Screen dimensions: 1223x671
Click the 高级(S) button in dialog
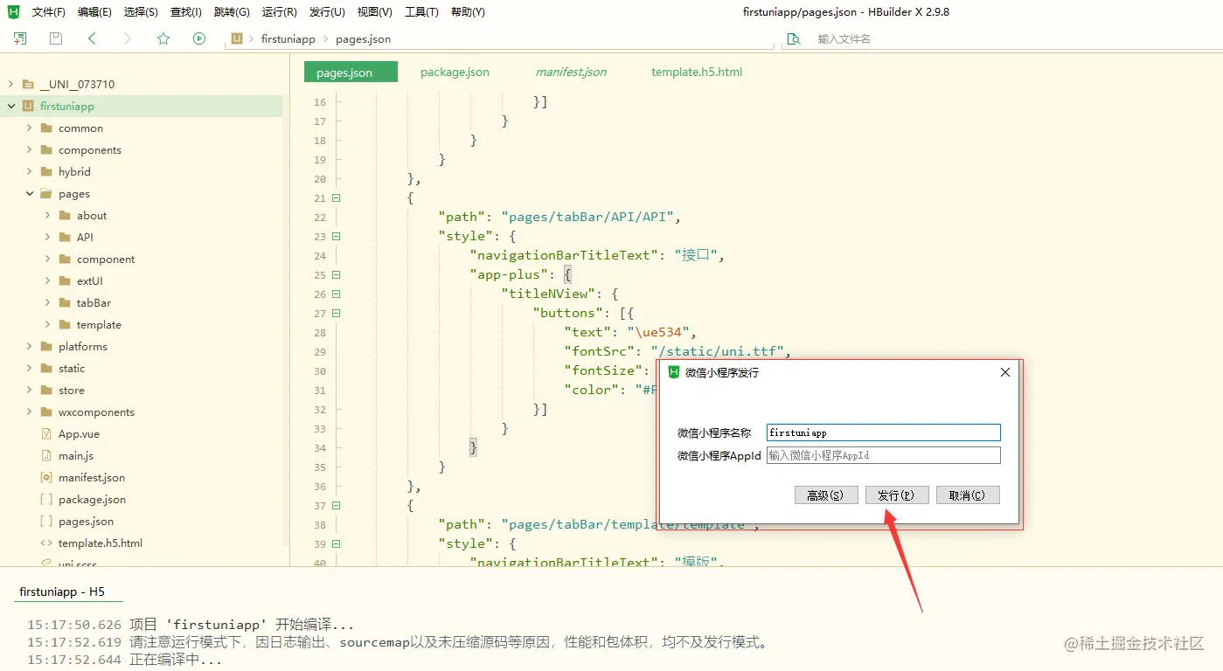(x=826, y=495)
